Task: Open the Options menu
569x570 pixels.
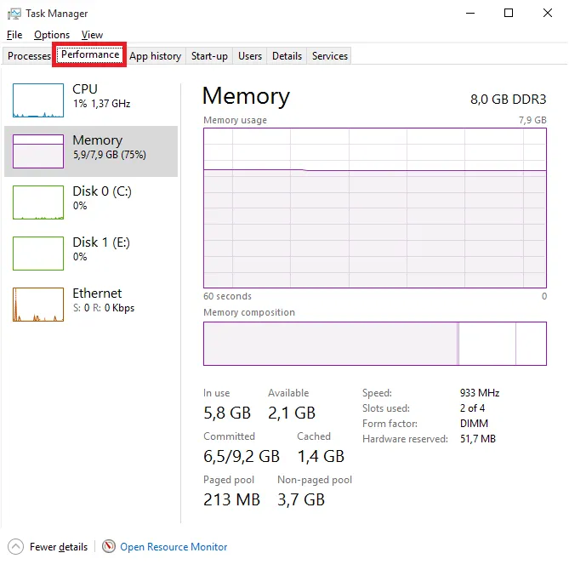Action: [x=52, y=35]
